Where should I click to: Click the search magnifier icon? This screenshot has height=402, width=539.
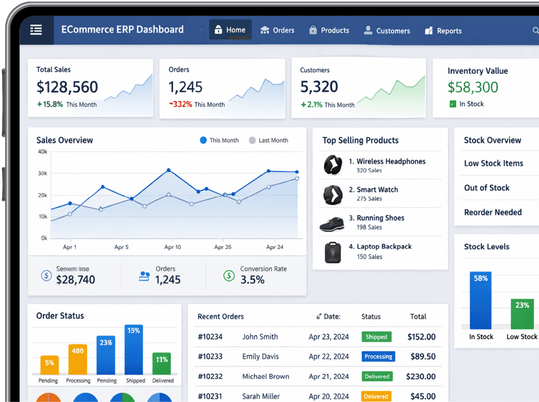pyautogui.click(x=536, y=30)
